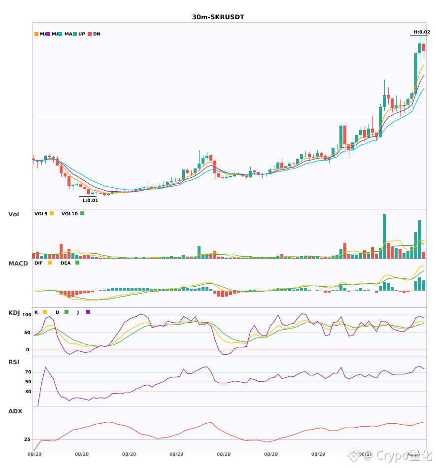This screenshot has height=468, width=436.
Task: Click the green VOL10 swatch
Action: coord(82,213)
